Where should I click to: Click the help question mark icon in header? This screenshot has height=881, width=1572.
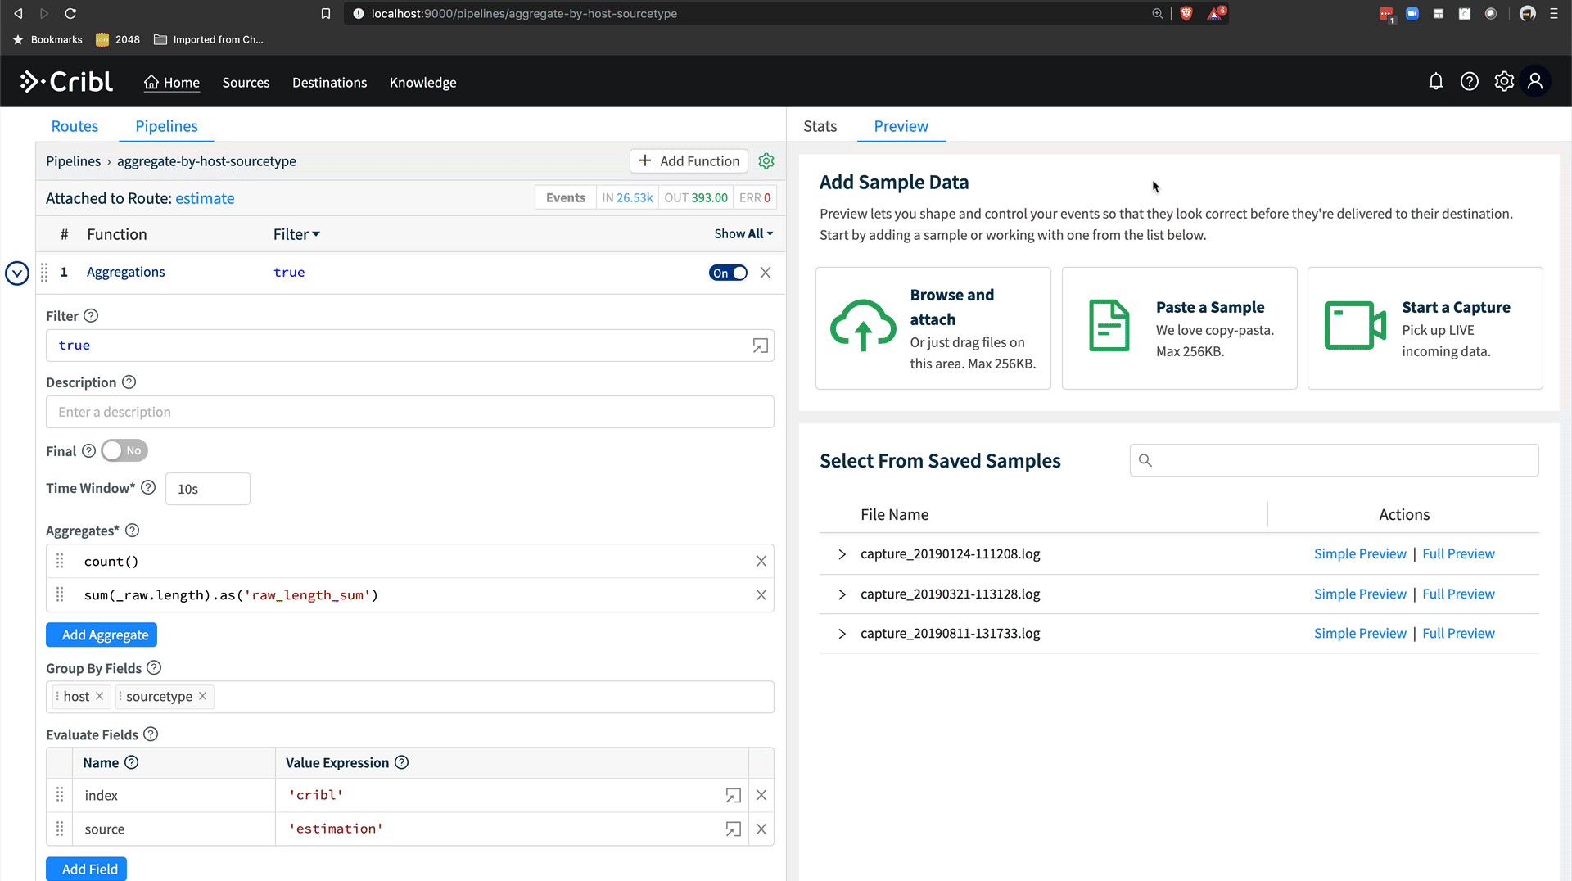click(1469, 81)
